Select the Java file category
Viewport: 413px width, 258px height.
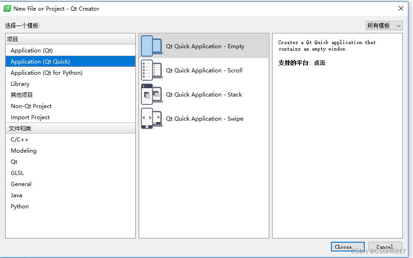[70, 195]
